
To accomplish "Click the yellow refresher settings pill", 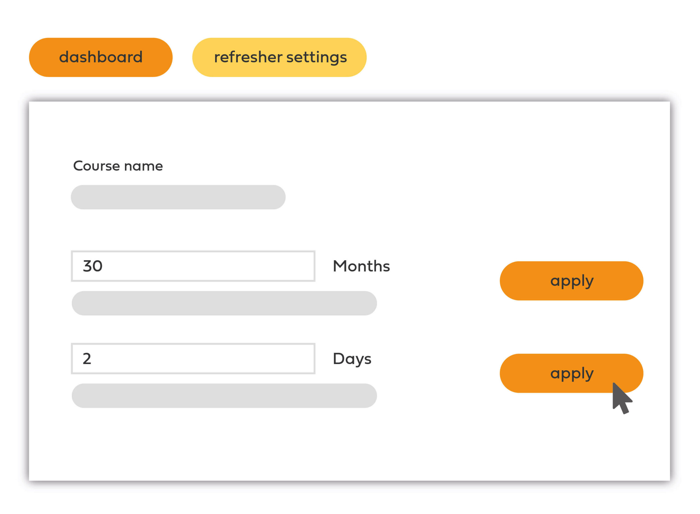I will click(x=279, y=57).
